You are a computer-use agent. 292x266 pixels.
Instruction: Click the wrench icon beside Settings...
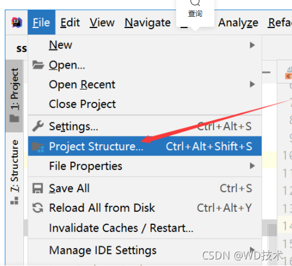point(38,126)
